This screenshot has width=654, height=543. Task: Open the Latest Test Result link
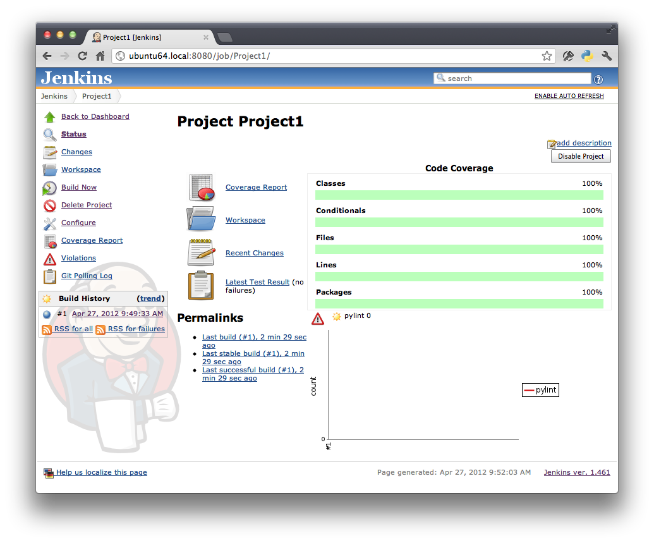click(257, 283)
